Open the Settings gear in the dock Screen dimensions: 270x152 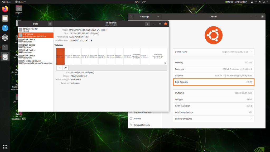click(x=5, y=37)
